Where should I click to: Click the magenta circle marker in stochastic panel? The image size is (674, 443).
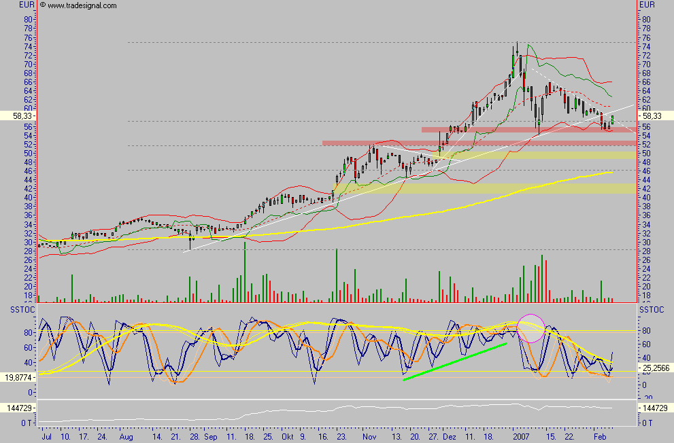pyautogui.click(x=531, y=327)
